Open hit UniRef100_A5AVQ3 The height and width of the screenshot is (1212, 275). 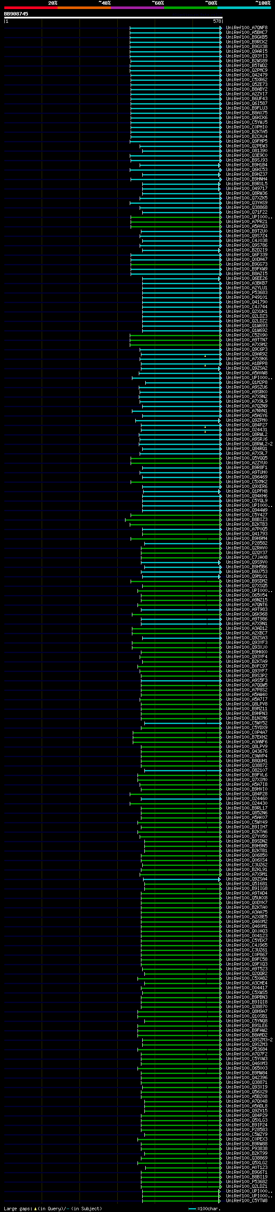point(247,226)
